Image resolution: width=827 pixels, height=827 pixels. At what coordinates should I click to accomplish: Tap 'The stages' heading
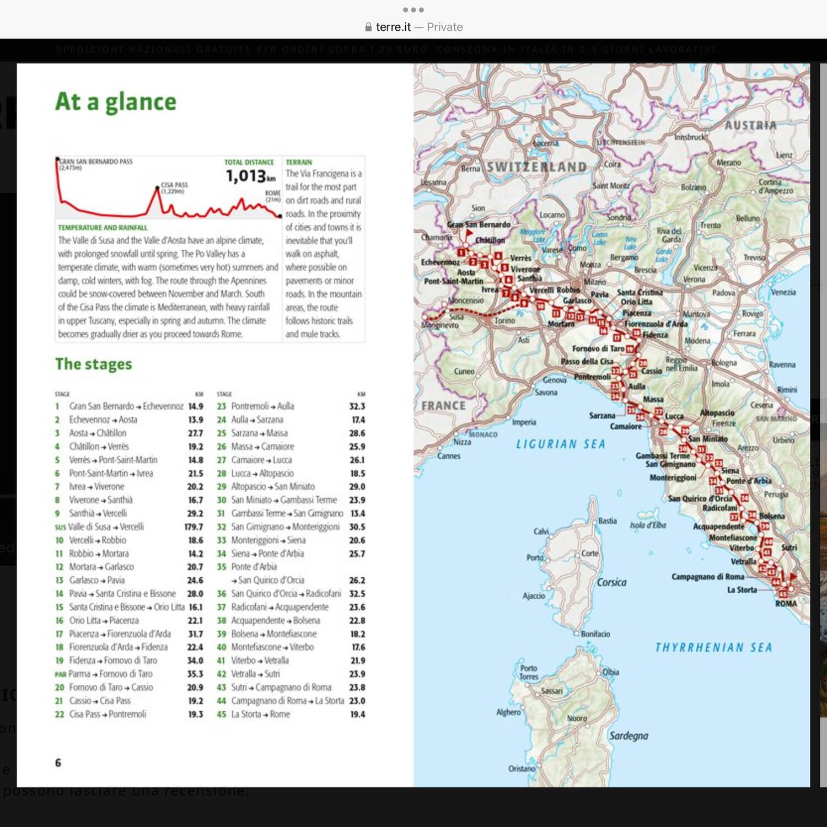tap(94, 364)
